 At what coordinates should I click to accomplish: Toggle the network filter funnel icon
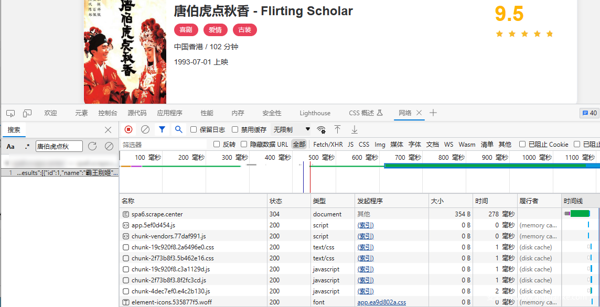tap(162, 129)
